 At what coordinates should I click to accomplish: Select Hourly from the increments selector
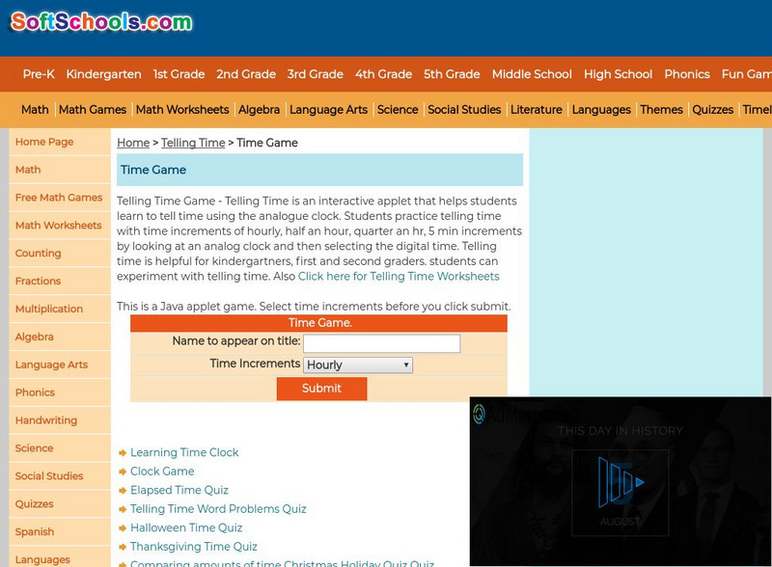(357, 364)
